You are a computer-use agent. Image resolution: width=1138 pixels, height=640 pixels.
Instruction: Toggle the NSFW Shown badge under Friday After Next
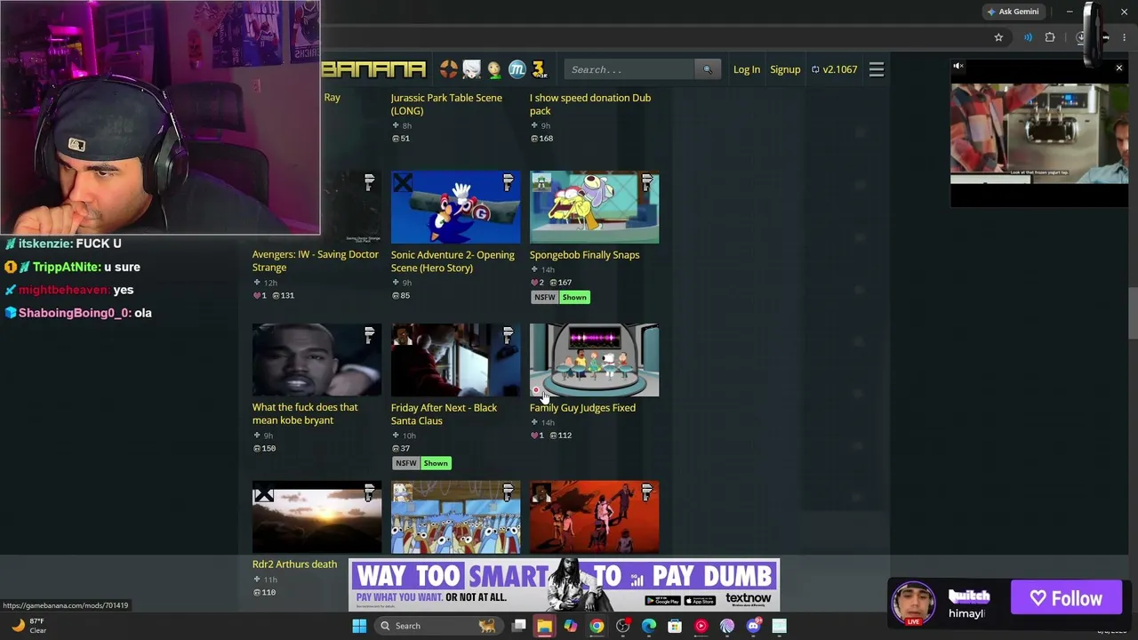click(422, 463)
